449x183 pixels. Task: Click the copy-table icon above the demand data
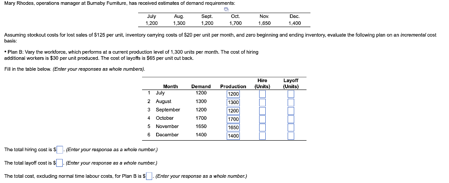[x=226, y=10]
